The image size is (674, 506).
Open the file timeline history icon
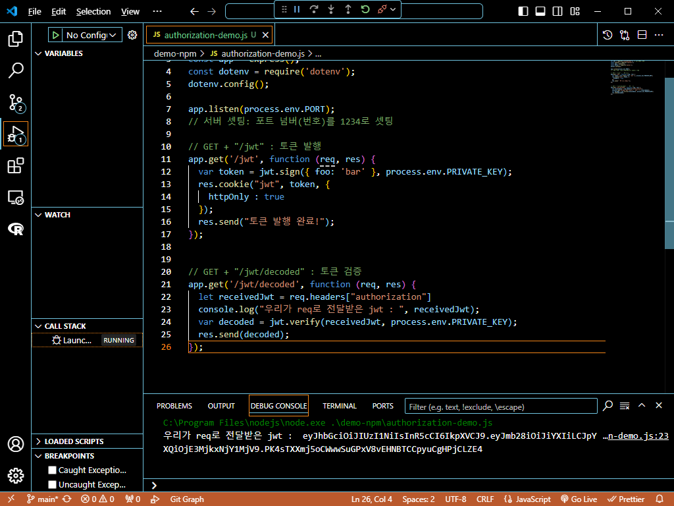pos(608,35)
